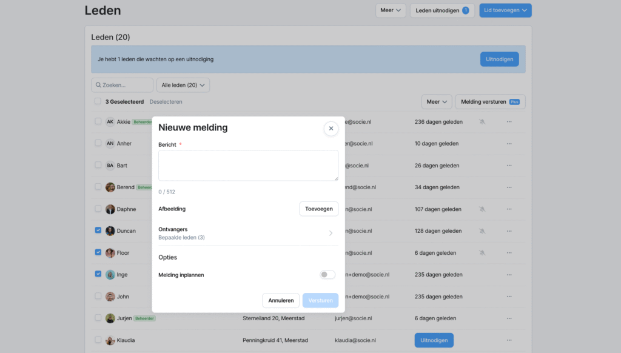Click into the Bericht text area
621x353 pixels.
(248, 165)
